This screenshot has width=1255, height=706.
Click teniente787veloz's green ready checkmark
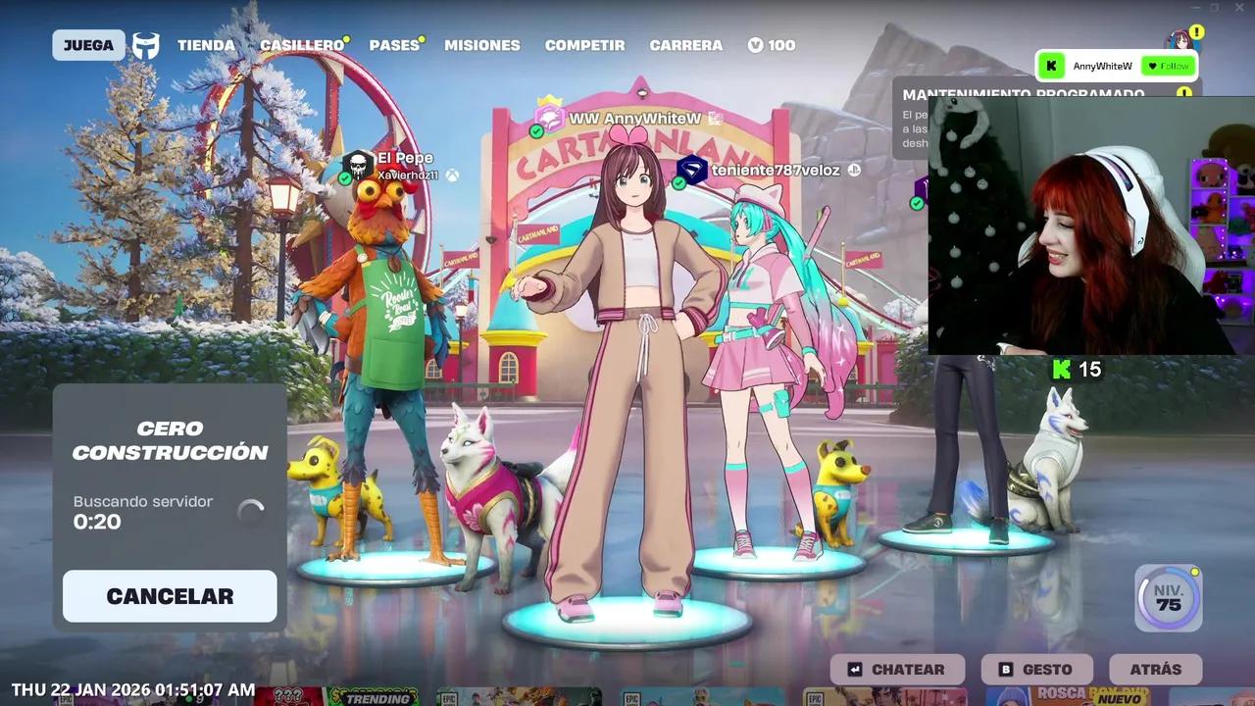click(678, 183)
